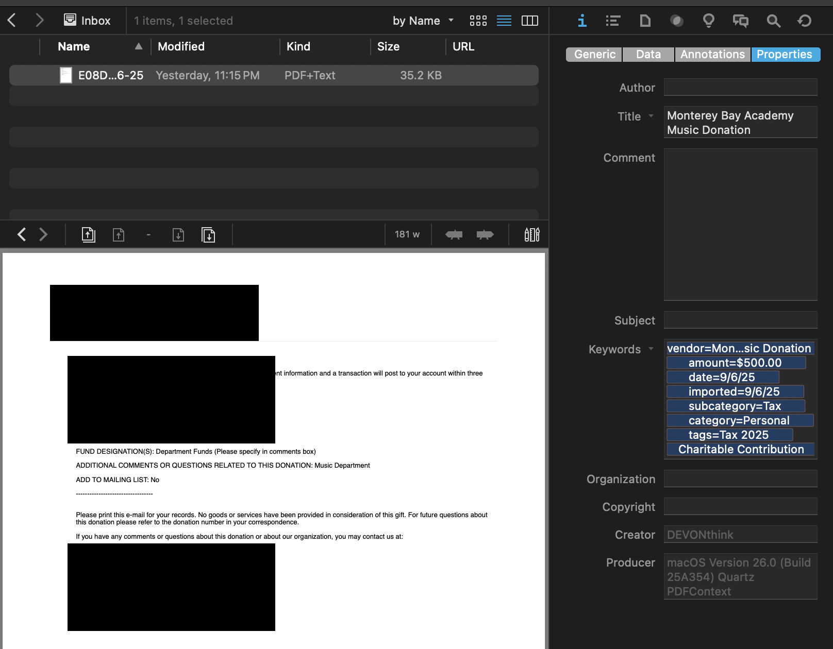
Task: Open the table of contents inspector
Action: [613, 21]
